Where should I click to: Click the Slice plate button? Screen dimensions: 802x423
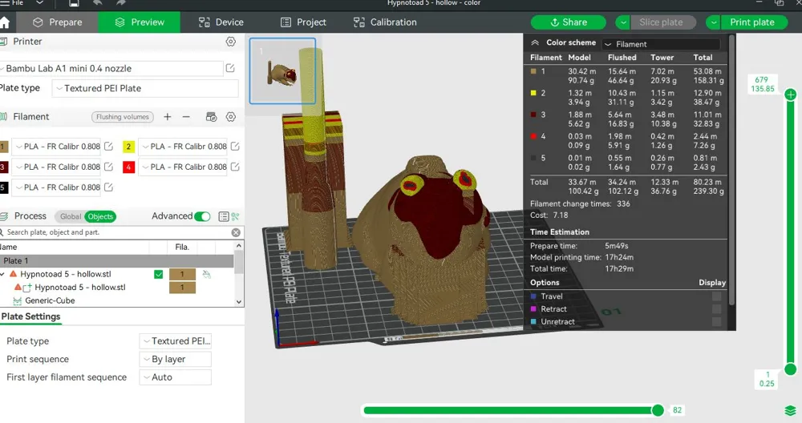click(x=663, y=22)
